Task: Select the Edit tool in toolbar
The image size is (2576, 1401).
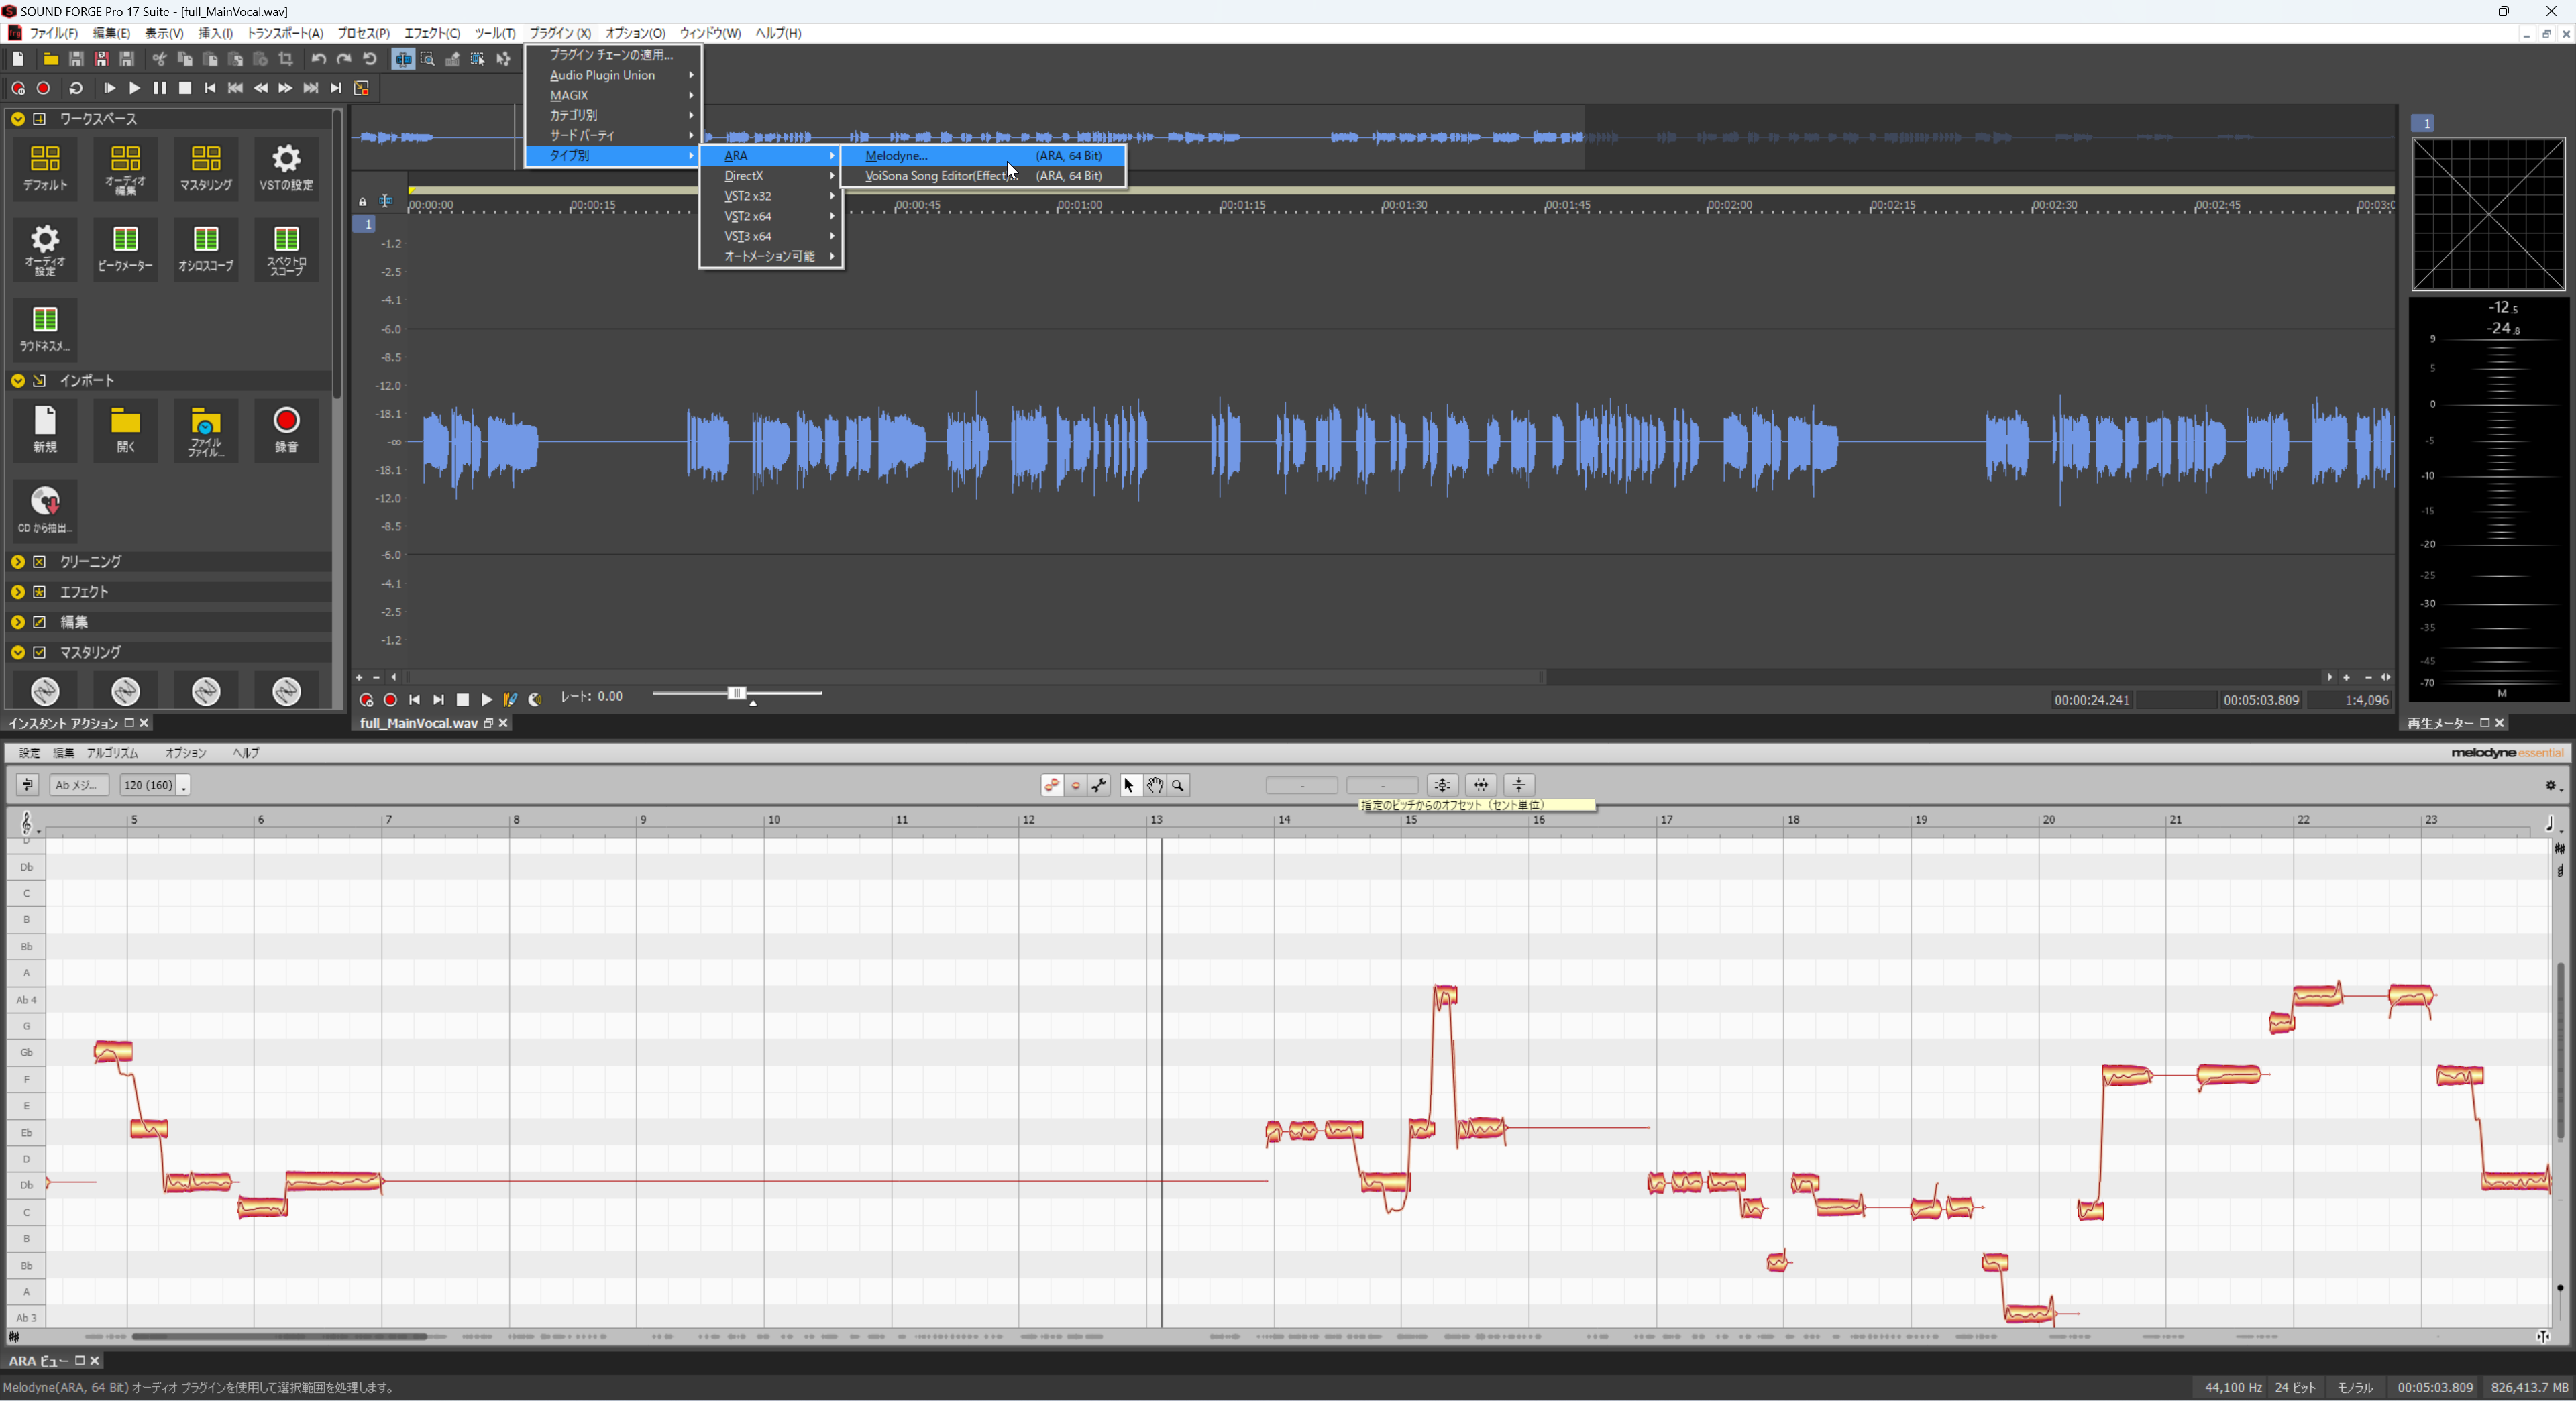Action: coord(403,59)
